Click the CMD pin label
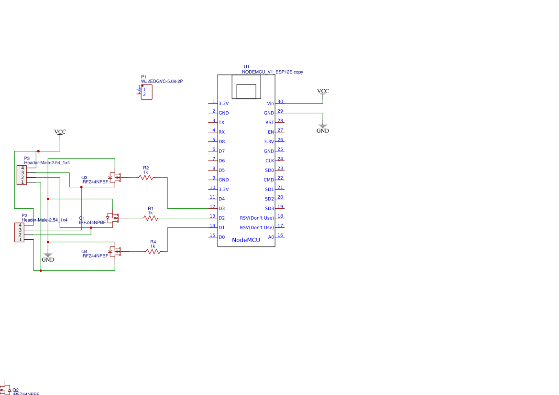559x395 pixels. [269, 180]
